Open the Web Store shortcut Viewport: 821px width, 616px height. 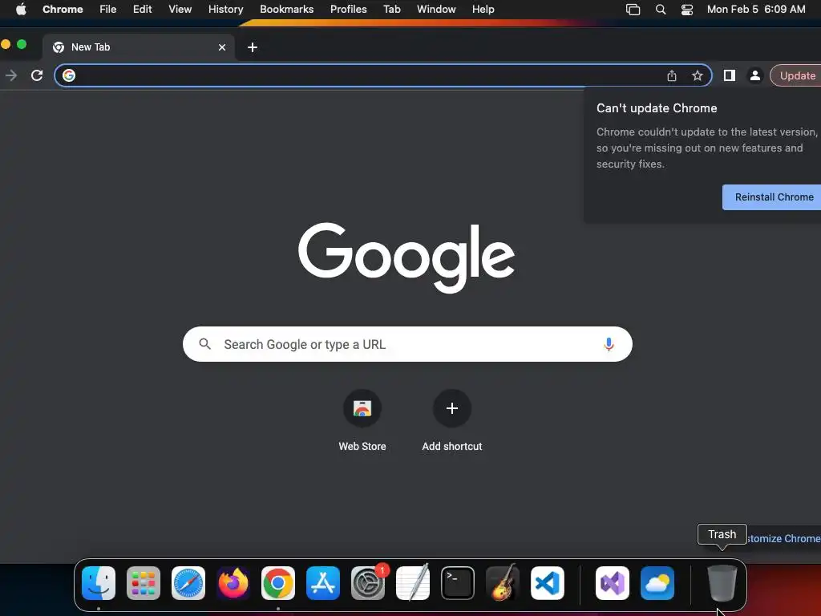click(x=362, y=420)
